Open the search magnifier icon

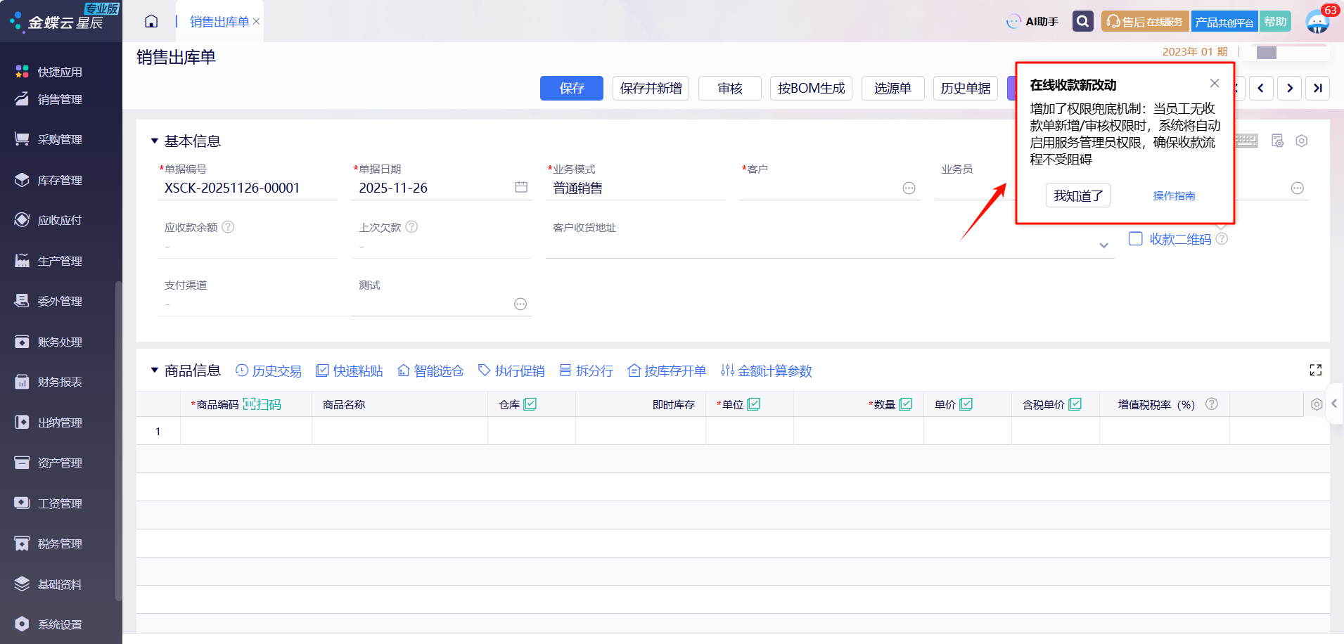[x=1083, y=21]
